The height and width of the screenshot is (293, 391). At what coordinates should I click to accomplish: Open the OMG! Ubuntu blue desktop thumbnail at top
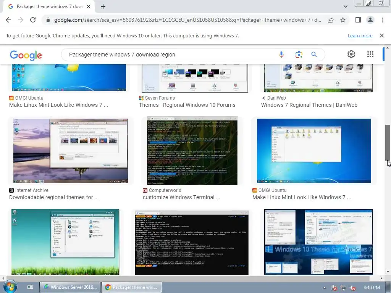click(69, 77)
